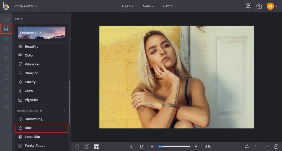Open the Effects star sidebar icon
The height and width of the screenshot is (151, 282).
tap(6, 48)
